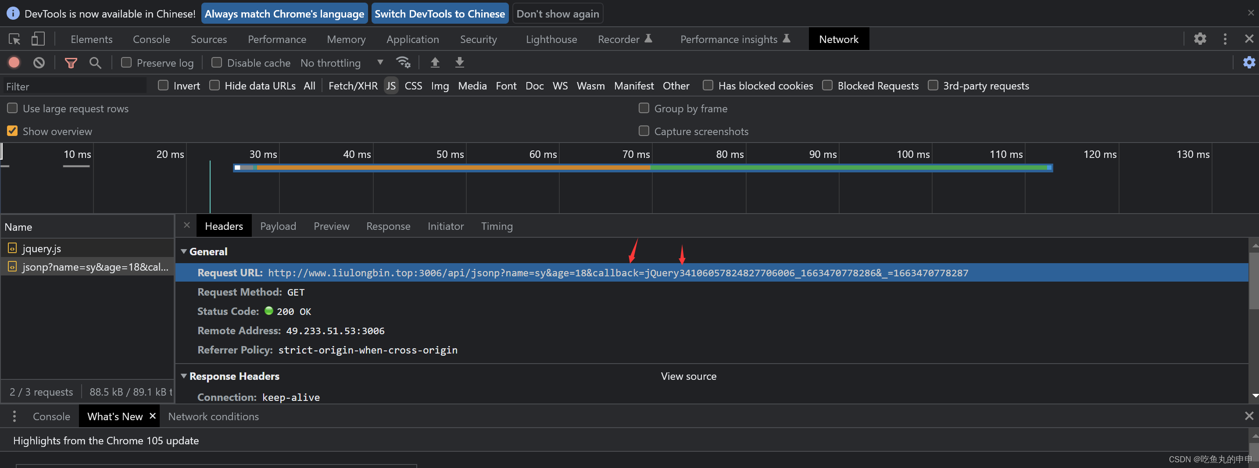
Task: Click the Recorder experiment flask icon
Action: point(648,39)
